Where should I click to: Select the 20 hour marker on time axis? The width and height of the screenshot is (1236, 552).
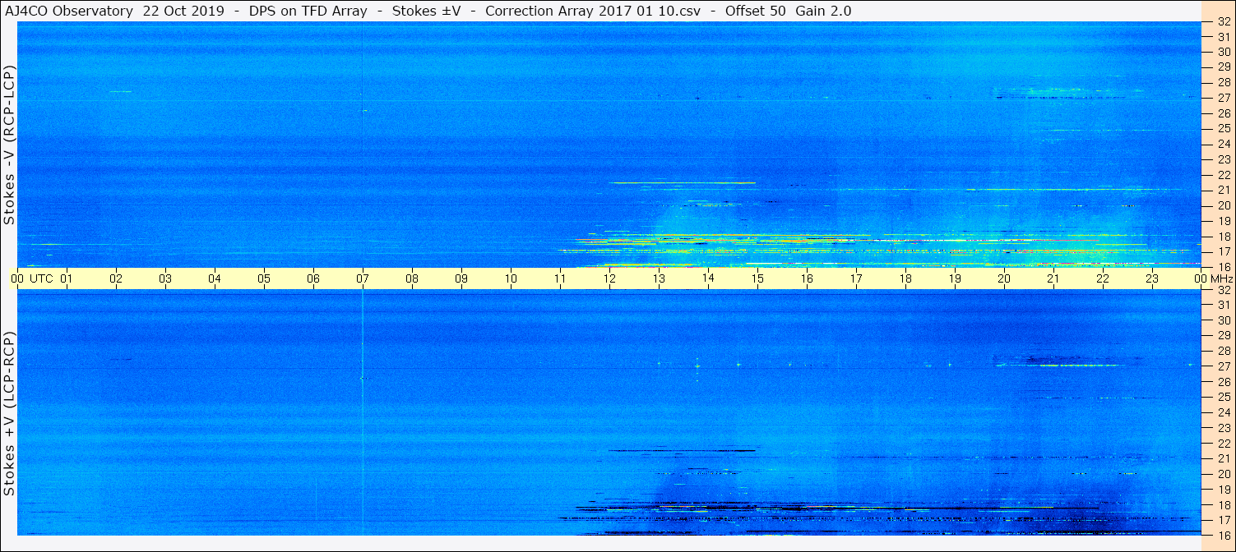point(1004,278)
